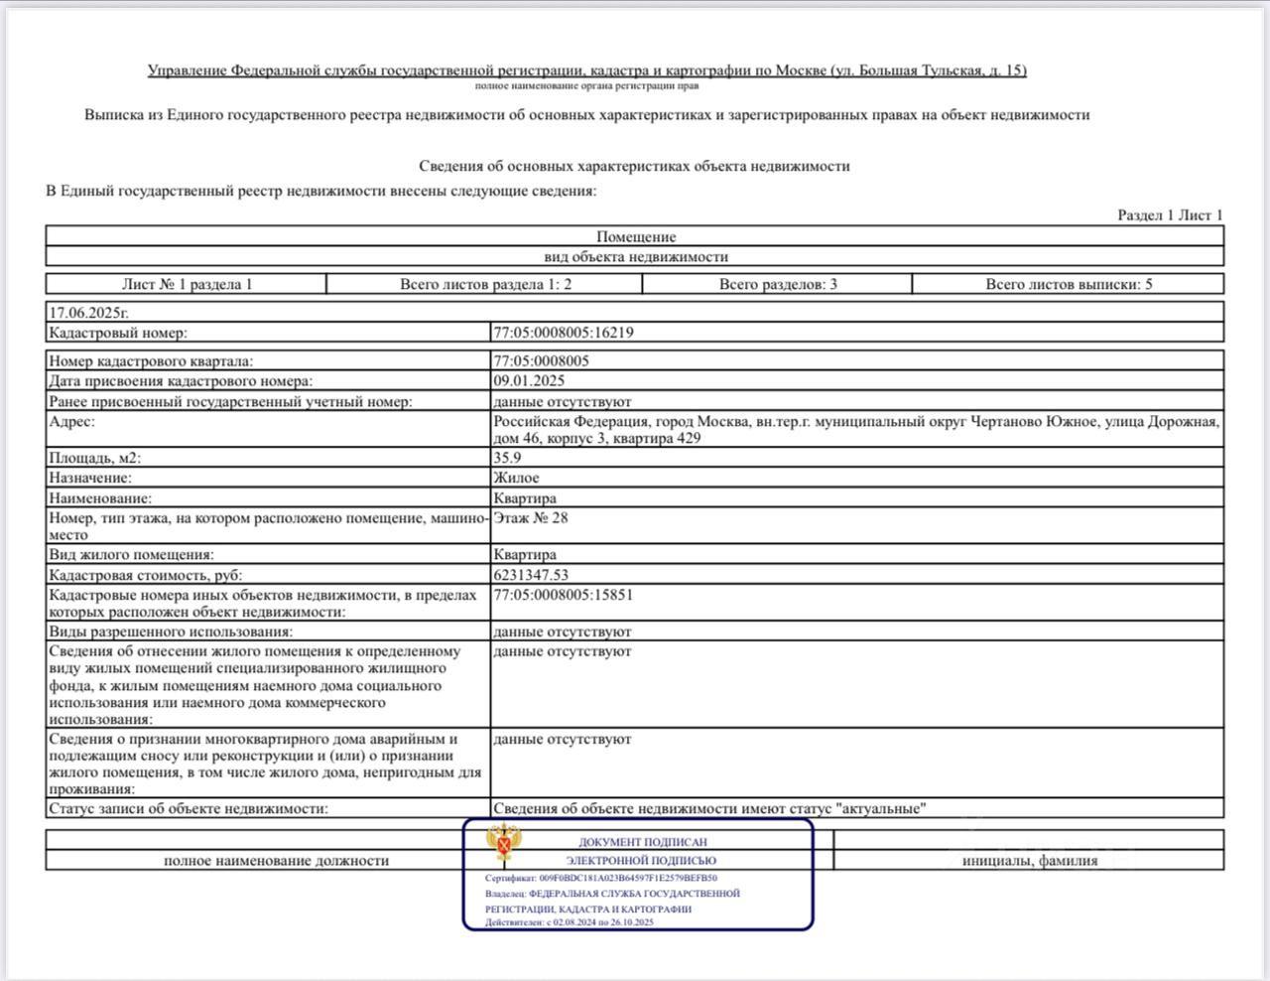
Task: Click the 'инициалы, фамилия' field
Action: click(x=1029, y=861)
